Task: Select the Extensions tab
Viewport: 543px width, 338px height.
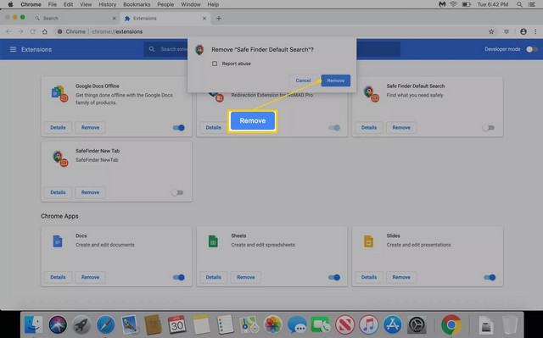Action: (165, 19)
